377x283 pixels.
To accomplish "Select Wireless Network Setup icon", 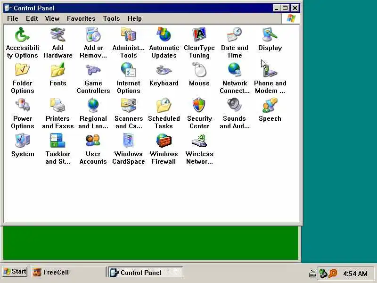I will (199, 141).
